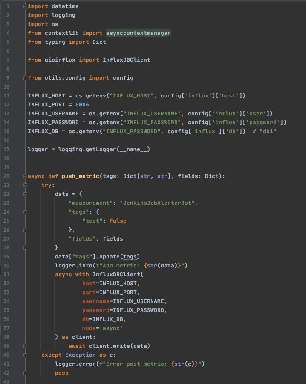Click gutter line number 5
This screenshot has width=306, height=384.
click(x=8, y=42)
